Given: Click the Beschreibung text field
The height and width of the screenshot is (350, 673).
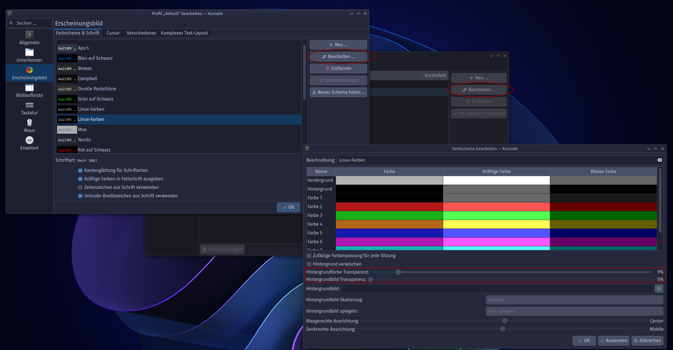Looking at the screenshot, I should [500, 160].
